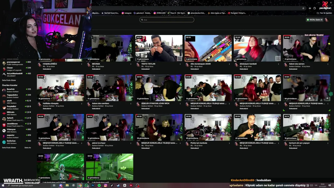334x188 pixels.
Task: Play the adore kıvırtıyor clip thumbnail
Action: 110,127
